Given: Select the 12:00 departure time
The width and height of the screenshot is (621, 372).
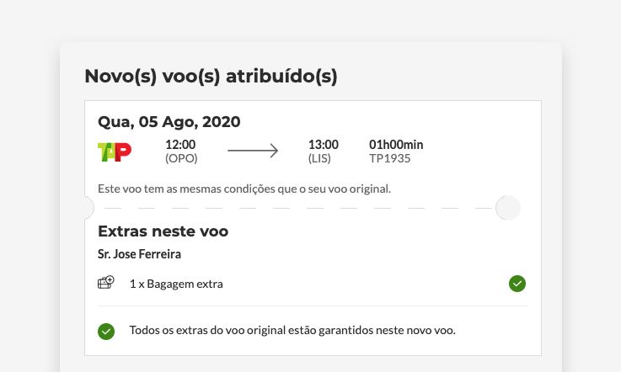Looking at the screenshot, I should click(180, 145).
